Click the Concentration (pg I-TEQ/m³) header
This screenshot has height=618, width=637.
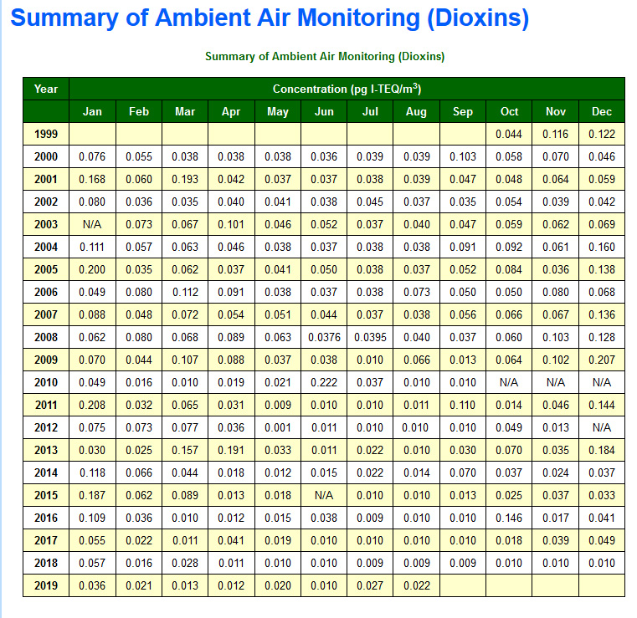(347, 89)
